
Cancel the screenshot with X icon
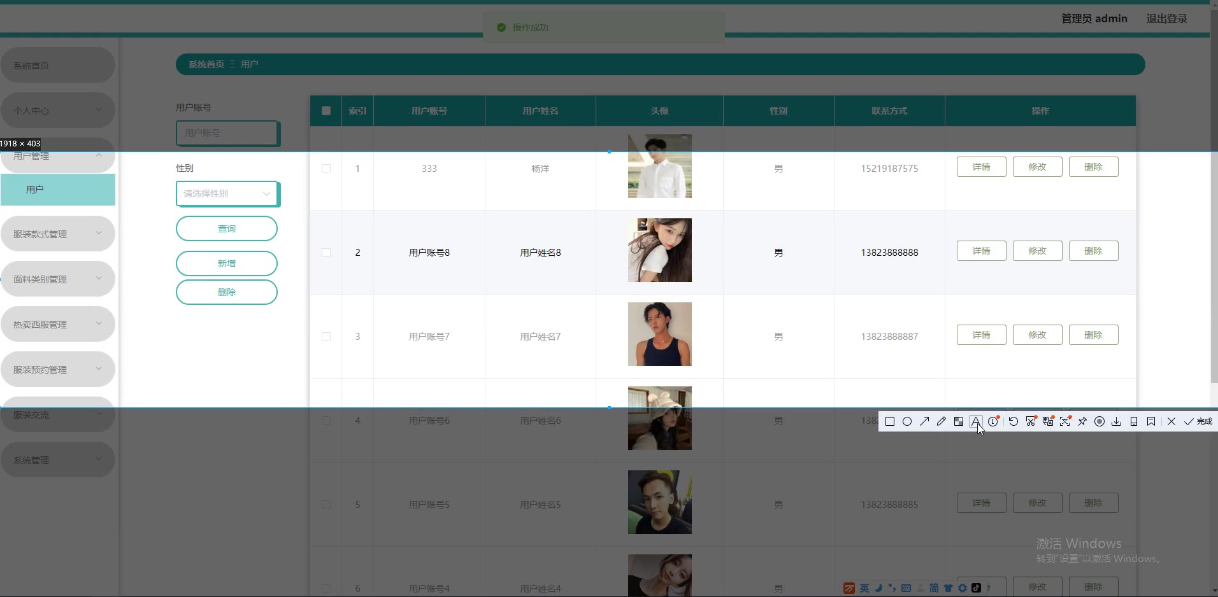click(1171, 421)
